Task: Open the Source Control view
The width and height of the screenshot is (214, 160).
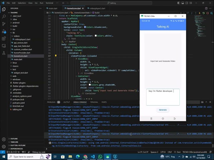Action: pyautogui.click(x=3, y=23)
